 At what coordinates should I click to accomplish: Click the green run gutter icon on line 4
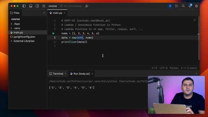point(53,33)
